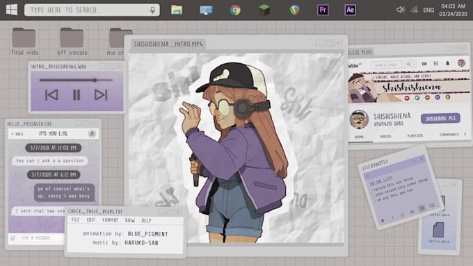Viewport: 473px width, 266px height.
Task: Open the View menu in text editor
Action: tap(129, 220)
